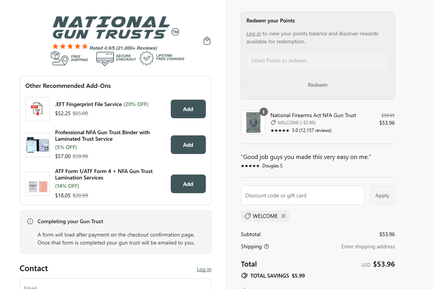
Task: Focus the Discount code or gift card field
Action: point(302,195)
